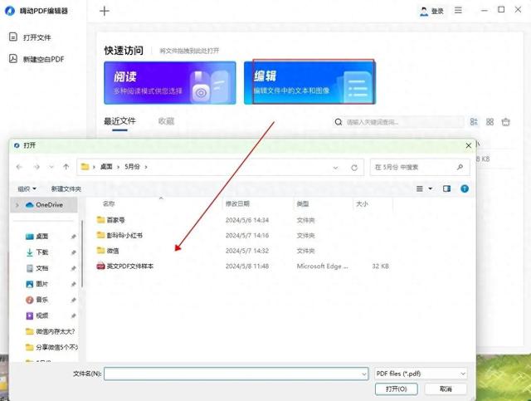Sort by 大小 column header
The width and height of the screenshot is (531, 401).
click(x=362, y=203)
